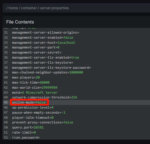This screenshot has height=144, width=150.
Task: Click the query.port=26581 line
Action: [28, 127]
